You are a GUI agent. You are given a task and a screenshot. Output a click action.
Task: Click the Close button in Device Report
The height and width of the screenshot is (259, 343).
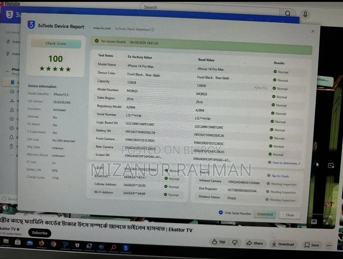[x=290, y=215]
